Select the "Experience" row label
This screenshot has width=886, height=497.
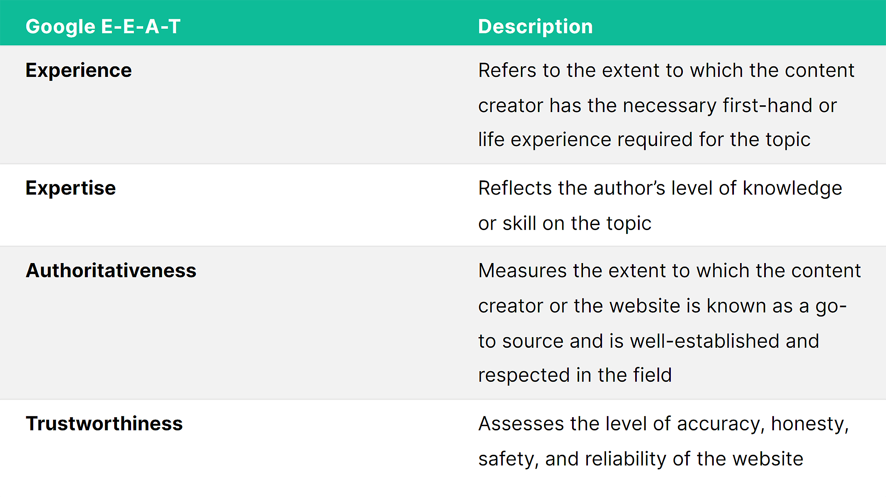point(79,70)
